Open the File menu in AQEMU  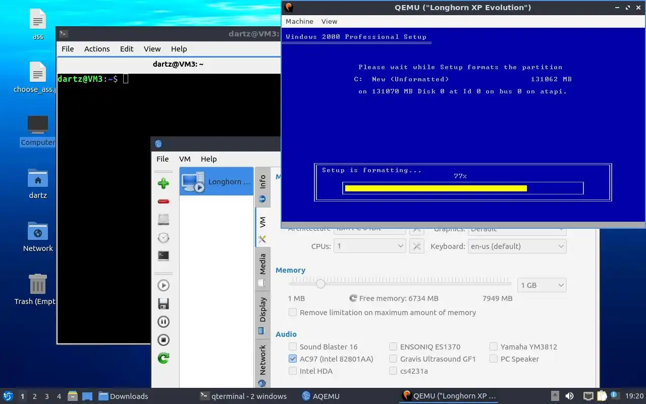pos(163,159)
